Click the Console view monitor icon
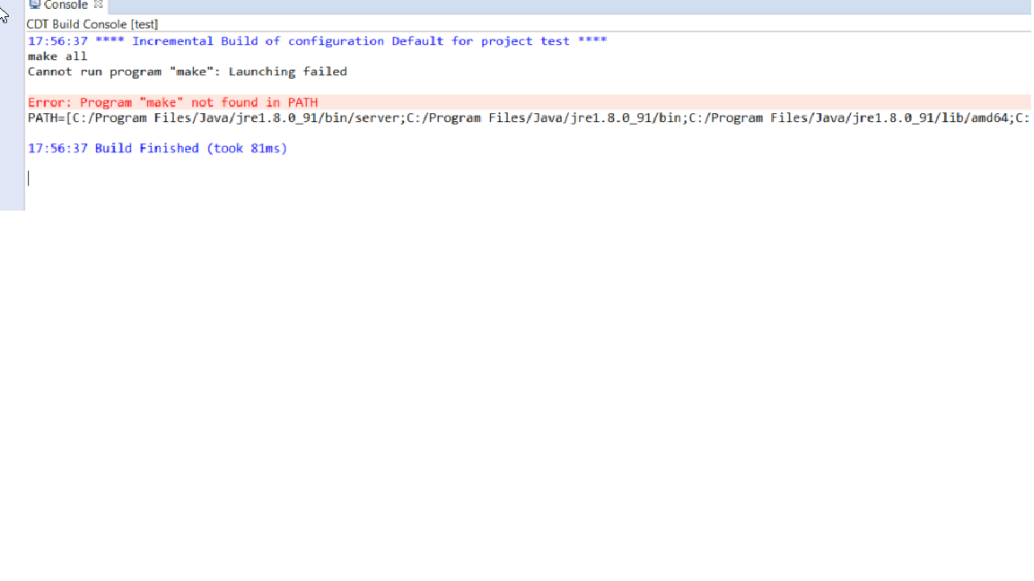The height and width of the screenshot is (581, 1034). pyautogui.click(x=35, y=4)
